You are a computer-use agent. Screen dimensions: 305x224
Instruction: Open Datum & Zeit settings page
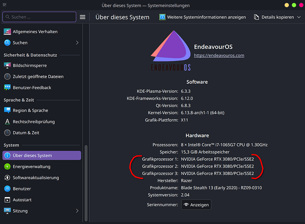click(42, 133)
